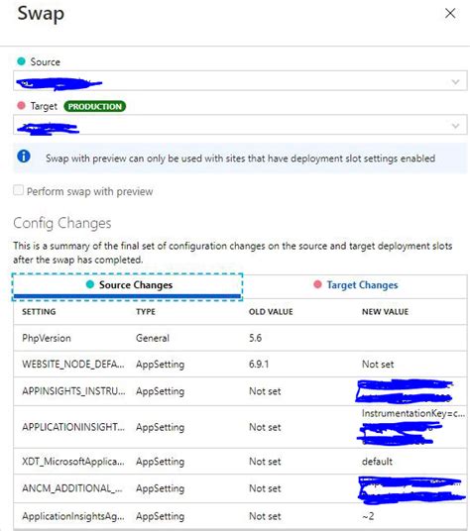
Task: Click the info icon beside swap preview notice
Action: click(x=24, y=157)
